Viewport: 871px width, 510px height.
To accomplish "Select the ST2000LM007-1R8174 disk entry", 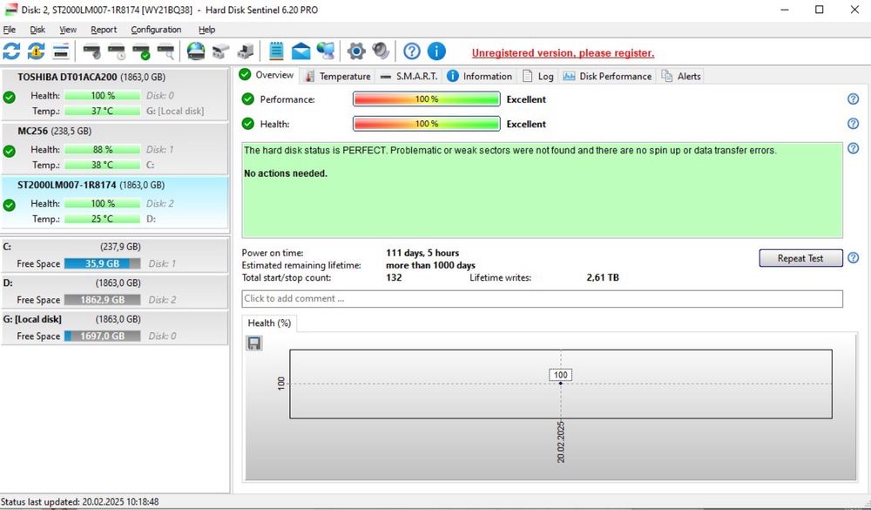I will pos(114,202).
